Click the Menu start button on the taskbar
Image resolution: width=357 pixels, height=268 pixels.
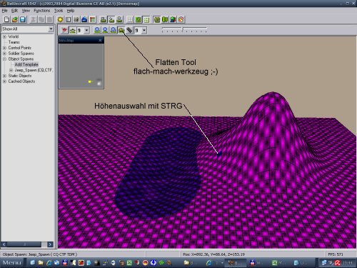[x=12, y=262]
